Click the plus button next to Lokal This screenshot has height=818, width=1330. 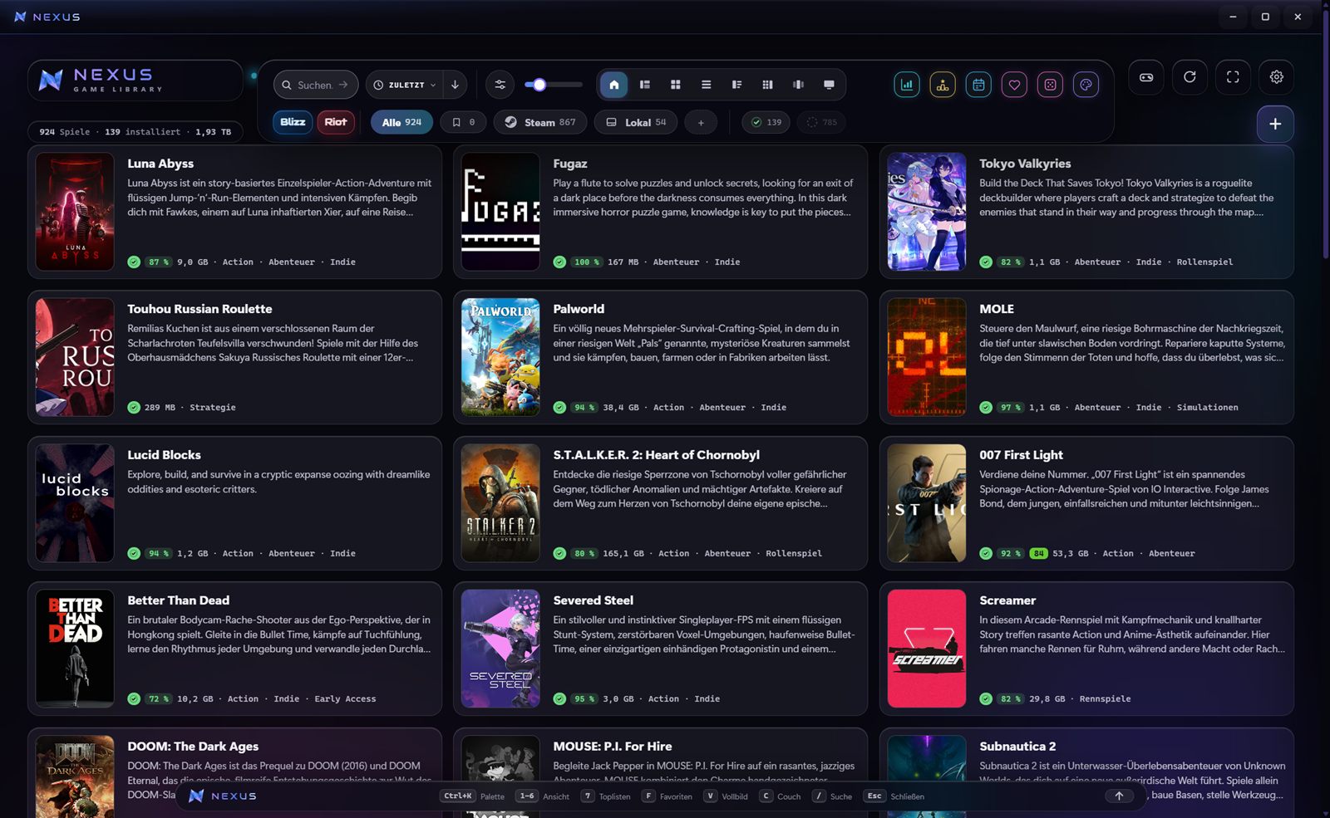point(701,123)
